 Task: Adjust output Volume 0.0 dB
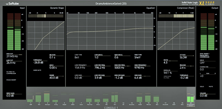pos(208,95)
